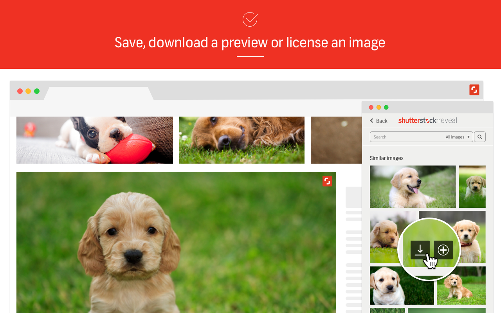Open the All Images filter dropdown
The height and width of the screenshot is (313, 501).
click(454, 137)
